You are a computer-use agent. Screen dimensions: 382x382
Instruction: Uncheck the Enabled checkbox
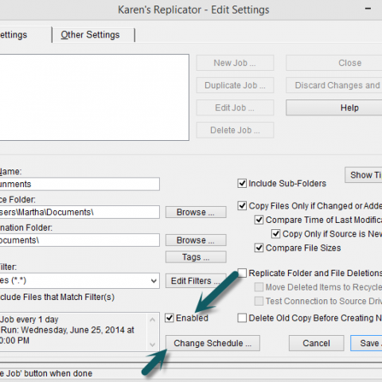point(170,318)
